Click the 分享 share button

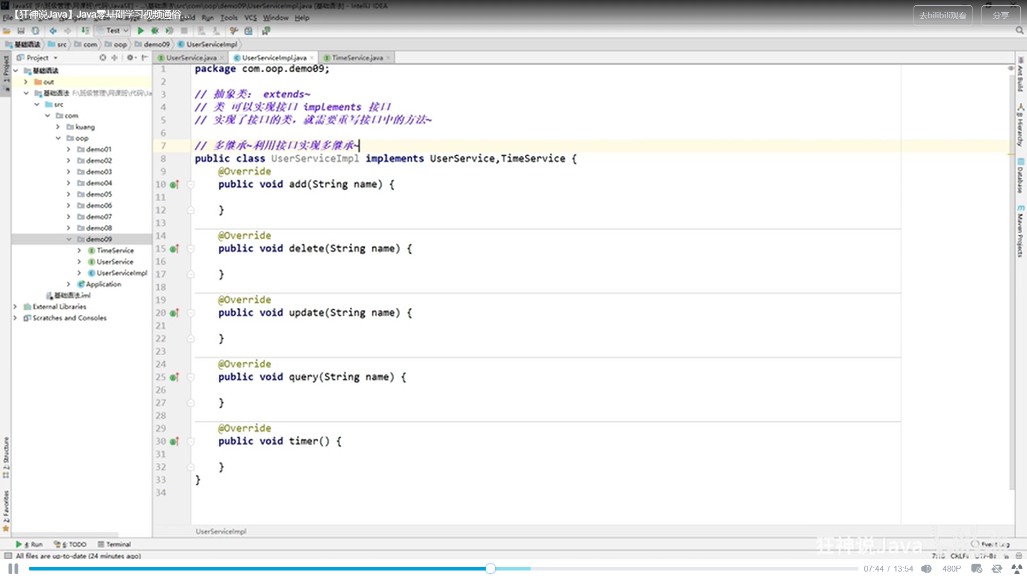1000,16
